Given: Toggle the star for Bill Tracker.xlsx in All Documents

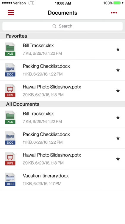Looking at the screenshot, I should click(118, 117).
